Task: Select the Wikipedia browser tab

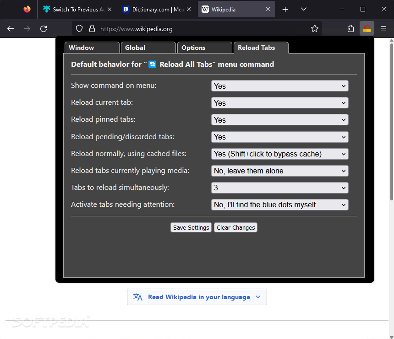Action: pos(236,9)
